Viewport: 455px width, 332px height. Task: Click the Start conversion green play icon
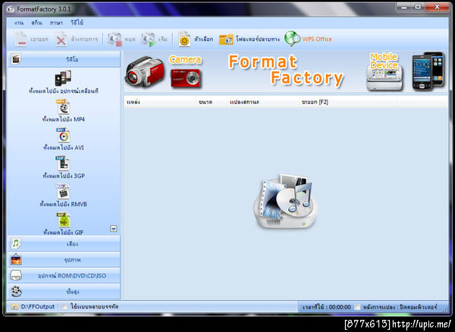coord(149,39)
